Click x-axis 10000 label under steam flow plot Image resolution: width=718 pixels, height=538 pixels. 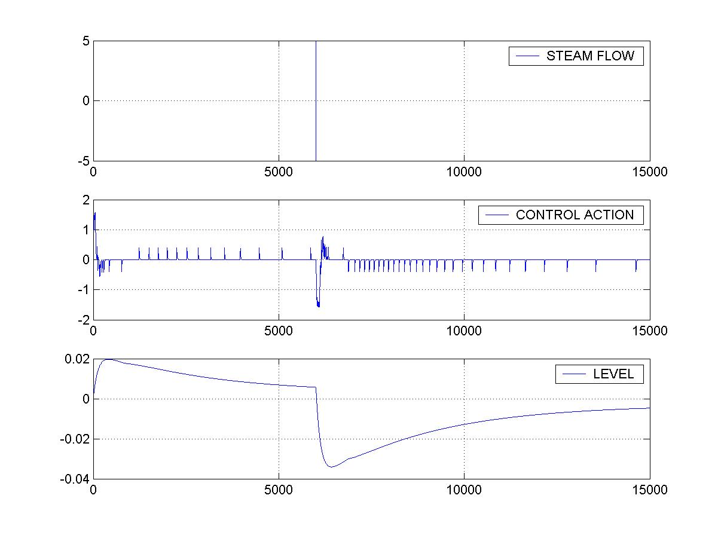tap(465, 172)
